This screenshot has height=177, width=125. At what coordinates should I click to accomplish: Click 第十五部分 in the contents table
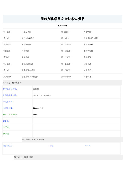[x=66, y=70]
